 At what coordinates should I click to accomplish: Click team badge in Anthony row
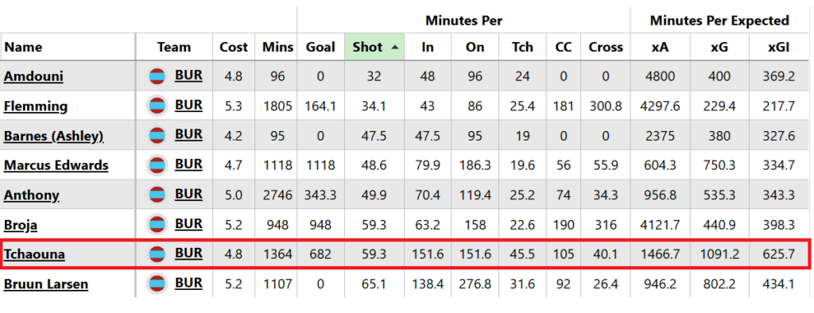[x=157, y=195]
